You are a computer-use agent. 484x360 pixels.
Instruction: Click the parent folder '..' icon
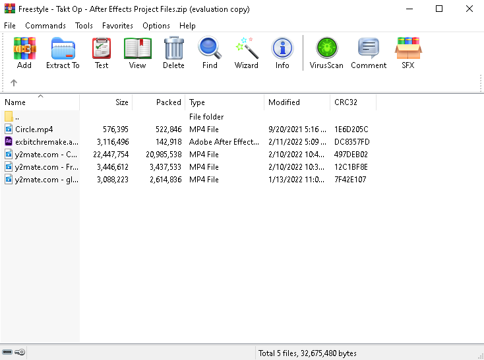9,117
